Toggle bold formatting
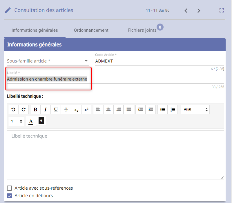The width and height of the screenshot is (232, 203). pos(35,110)
